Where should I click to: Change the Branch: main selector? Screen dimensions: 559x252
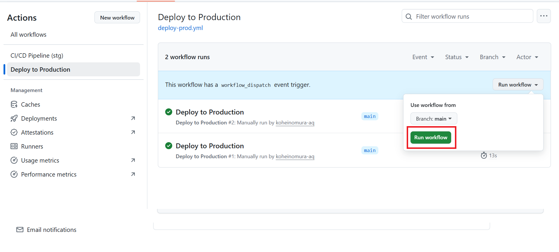pyautogui.click(x=434, y=119)
